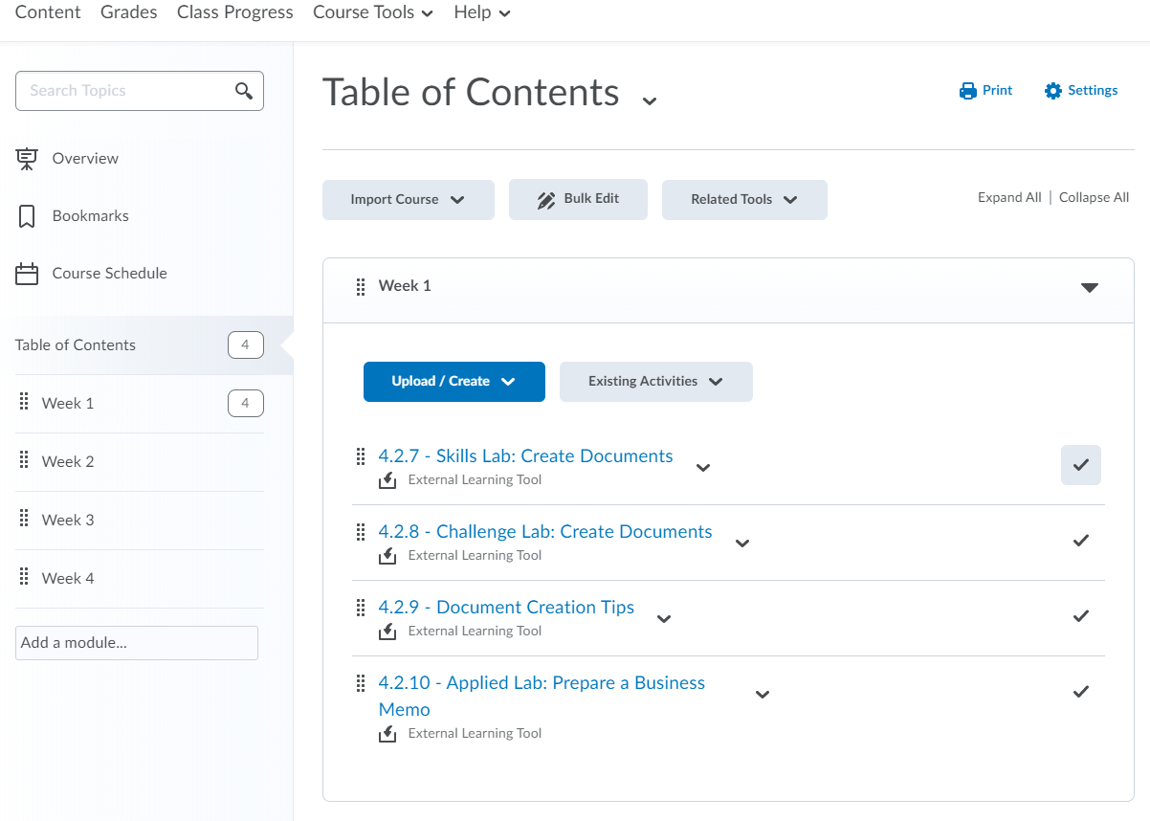The image size is (1150, 821).
Task: Open the Import Course dropdown
Action: click(409, 200)
